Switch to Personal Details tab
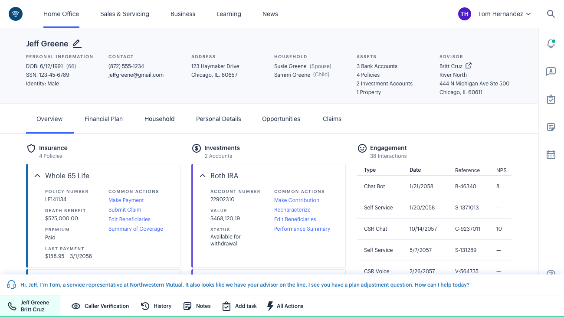The width and height of the screenshot is (564, 317). click(x=219, y=119)
